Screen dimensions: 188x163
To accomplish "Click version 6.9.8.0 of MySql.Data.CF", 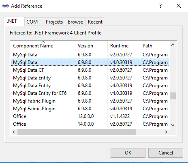I will [x=85, y=70].
